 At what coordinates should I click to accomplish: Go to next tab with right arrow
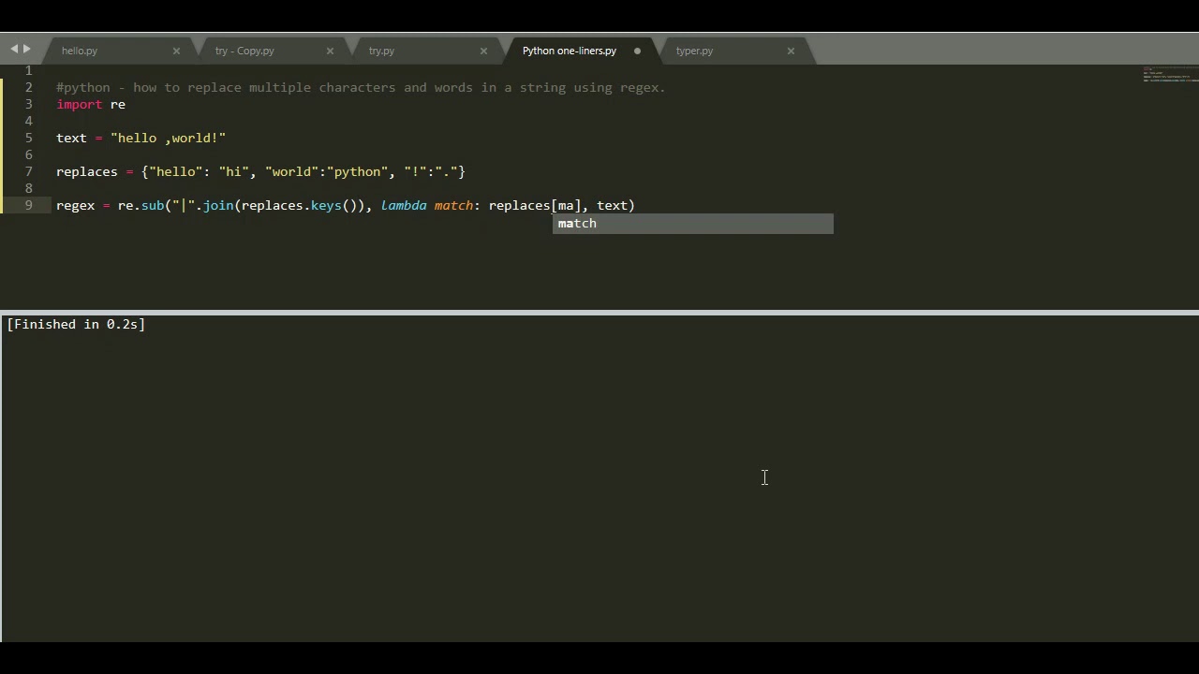pos(26,49)
